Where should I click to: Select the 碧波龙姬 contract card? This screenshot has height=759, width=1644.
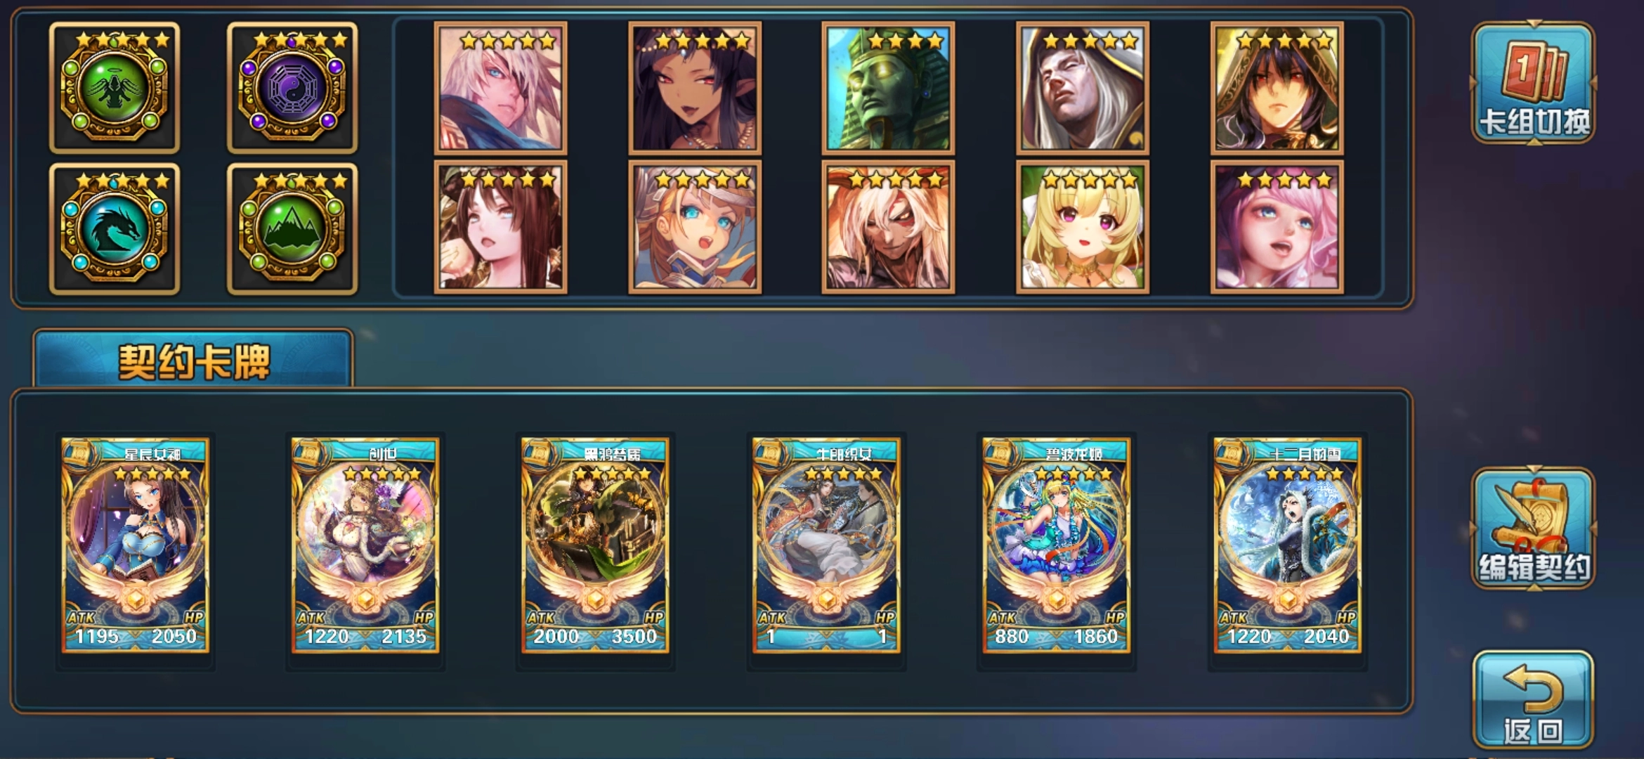[1057, 545]
